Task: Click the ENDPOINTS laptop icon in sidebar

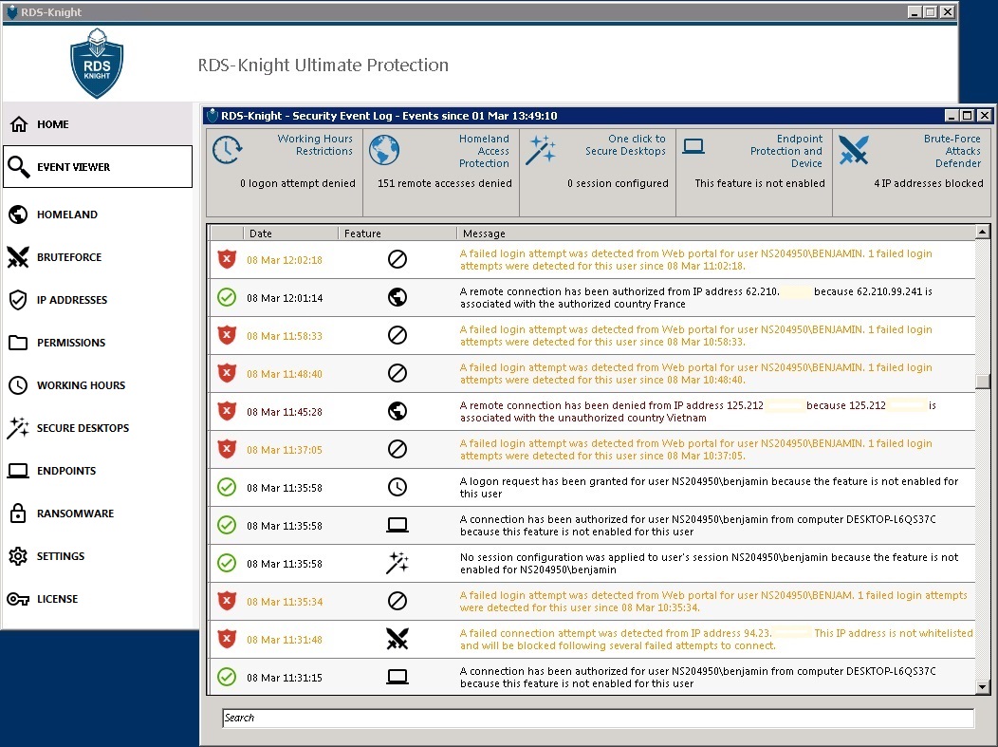Action: [x=18, y=471]
